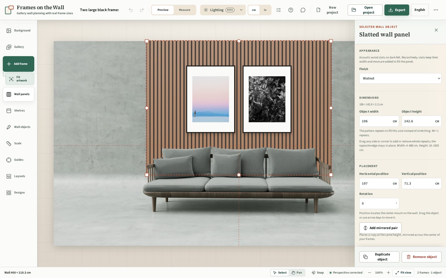Toggle Perspective corrected mode
446x278 pixels.
(x=346, y=273)
